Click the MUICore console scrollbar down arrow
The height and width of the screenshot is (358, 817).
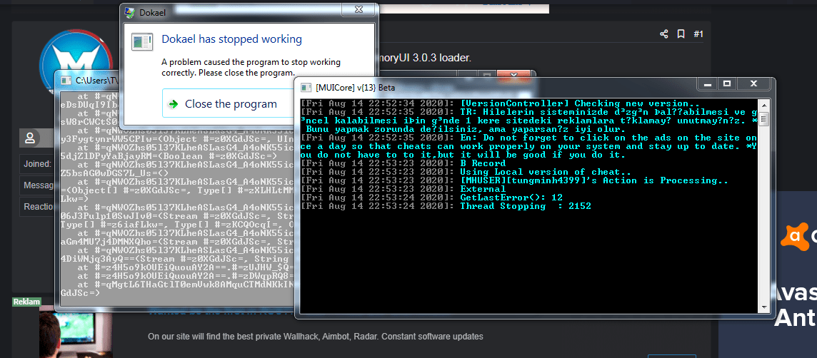coord(763,307)
